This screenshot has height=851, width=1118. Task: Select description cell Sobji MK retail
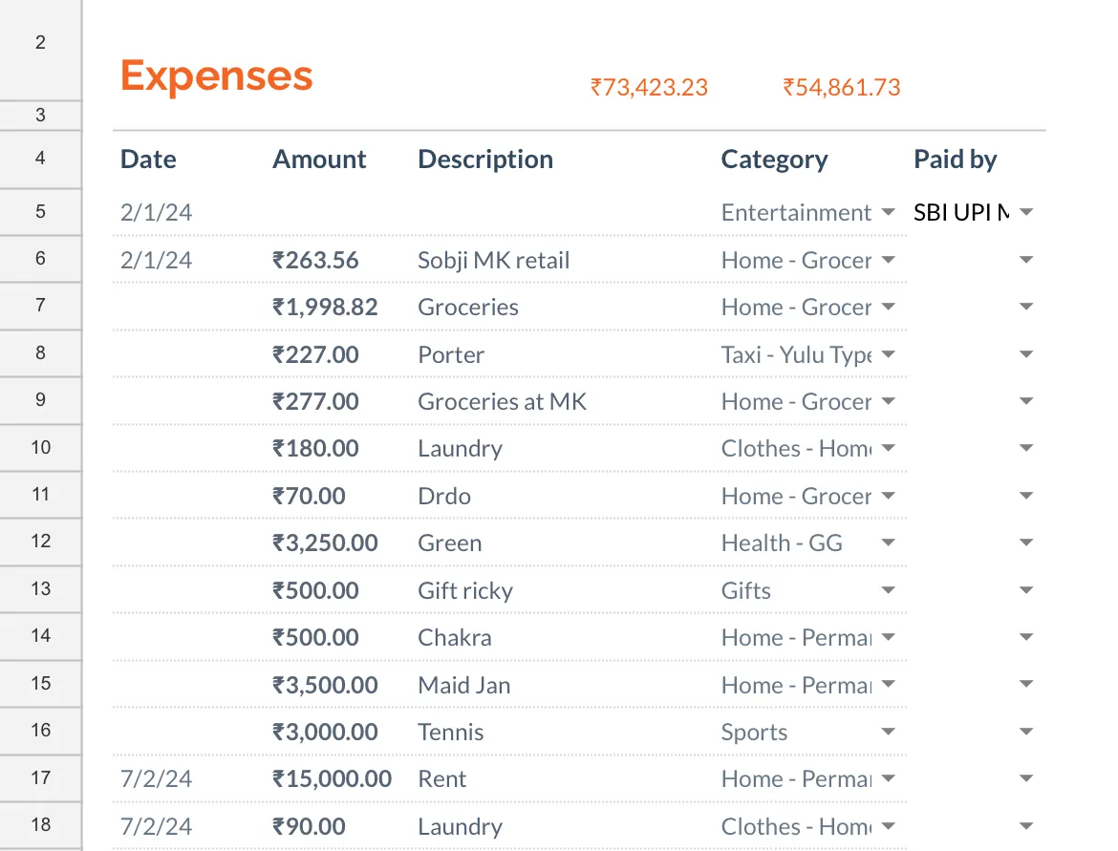[x=493, y=261]
